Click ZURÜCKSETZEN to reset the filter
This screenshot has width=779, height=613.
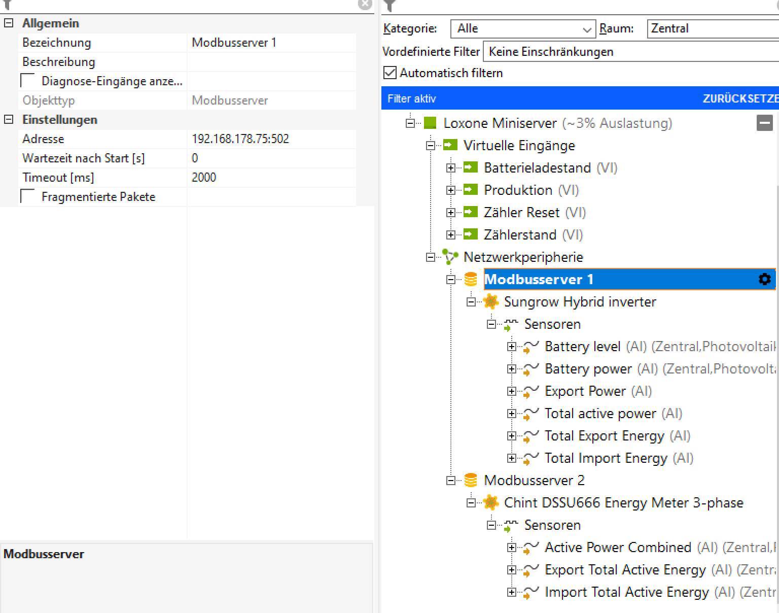click(x=739, y=98)
